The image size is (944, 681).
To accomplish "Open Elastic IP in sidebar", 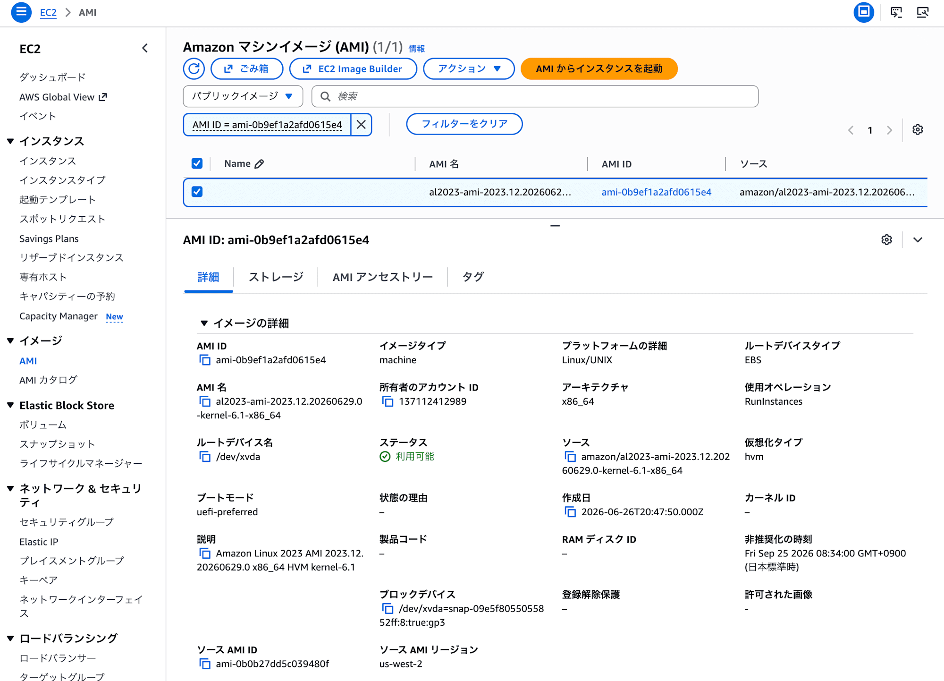I will coord(39,542).
